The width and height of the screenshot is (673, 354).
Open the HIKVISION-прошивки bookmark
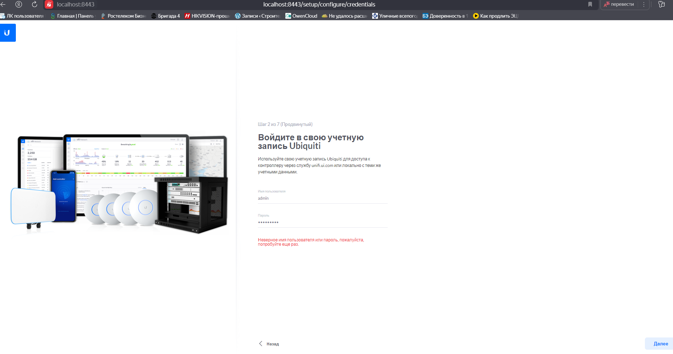[207, 16]
